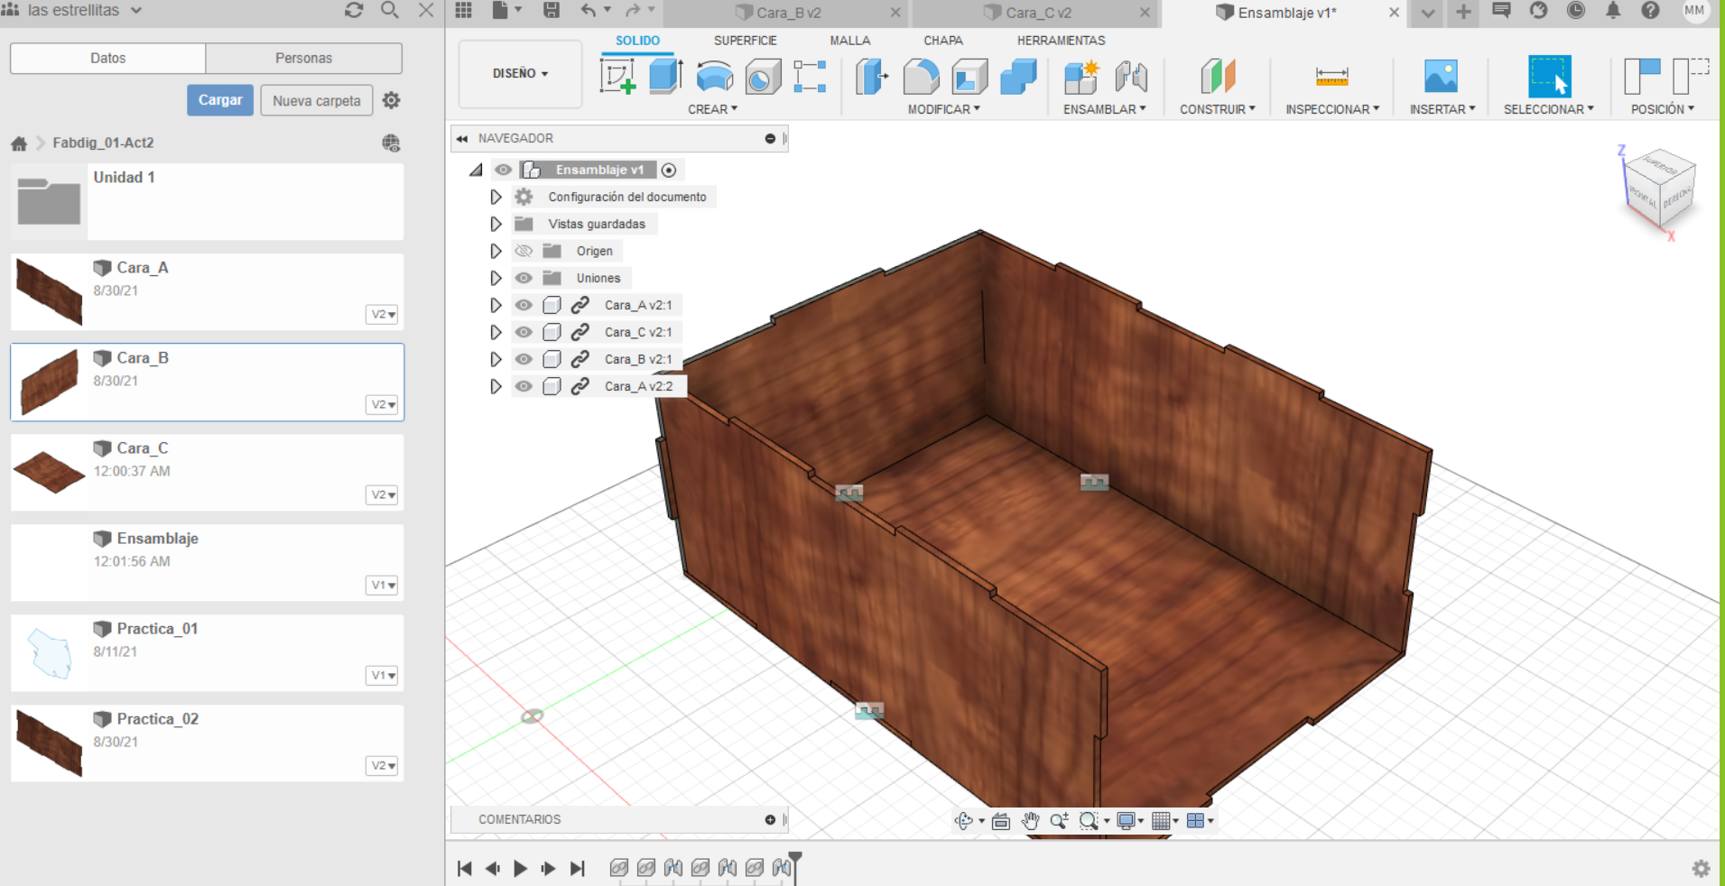This screenshot has height=886, width=1725.
Task: Click the Fillet tool icon
Action: (921, 76)
